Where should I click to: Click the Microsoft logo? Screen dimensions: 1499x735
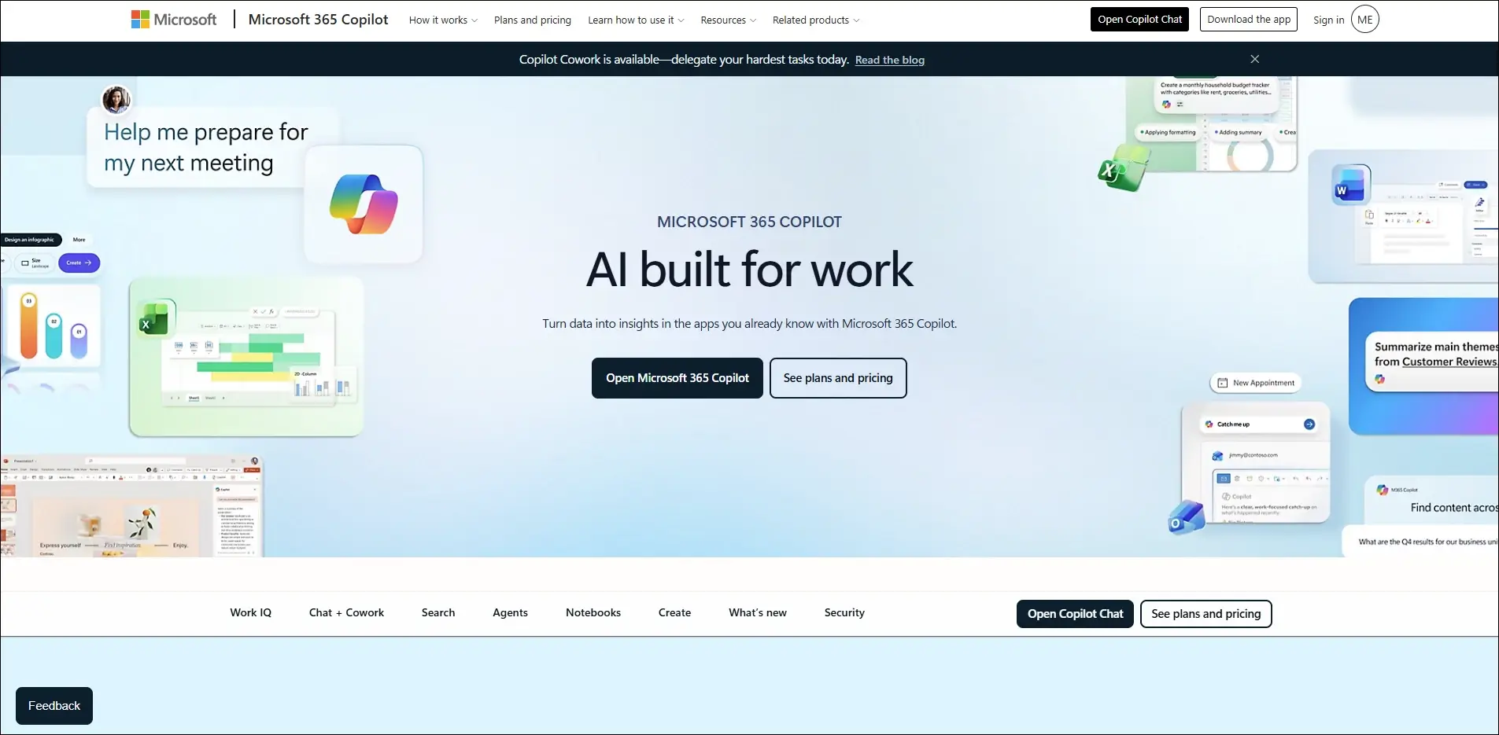coord(174,20)
